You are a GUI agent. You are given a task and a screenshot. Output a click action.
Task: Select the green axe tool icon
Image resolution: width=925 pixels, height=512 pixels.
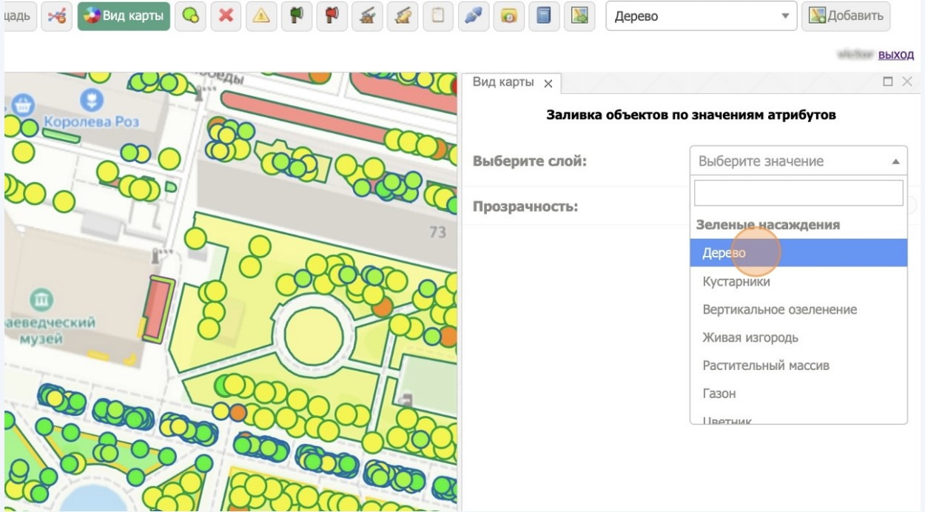[x=296, y=16]
